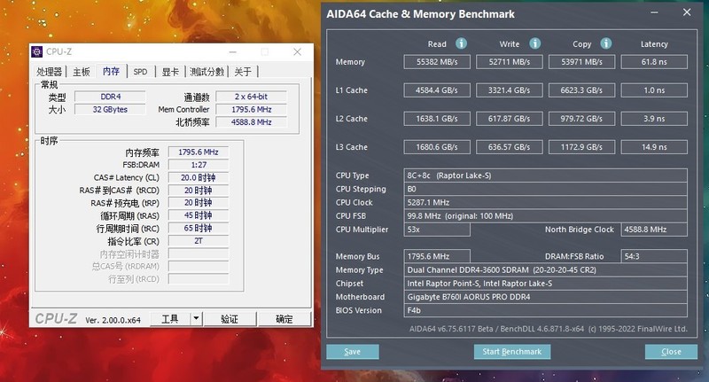Click the 验证 button in CPU-Z

(230, 319)
